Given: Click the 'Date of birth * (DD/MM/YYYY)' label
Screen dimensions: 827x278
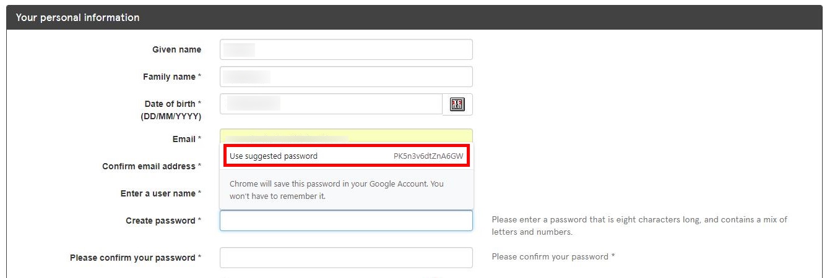Looking at the screenshot, I should click(x=171, y=110).
